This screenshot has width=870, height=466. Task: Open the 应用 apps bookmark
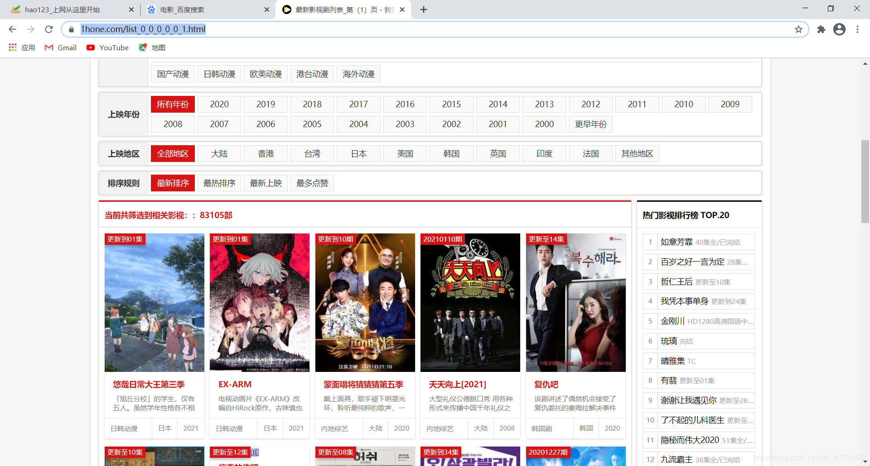tap(22, 48)
